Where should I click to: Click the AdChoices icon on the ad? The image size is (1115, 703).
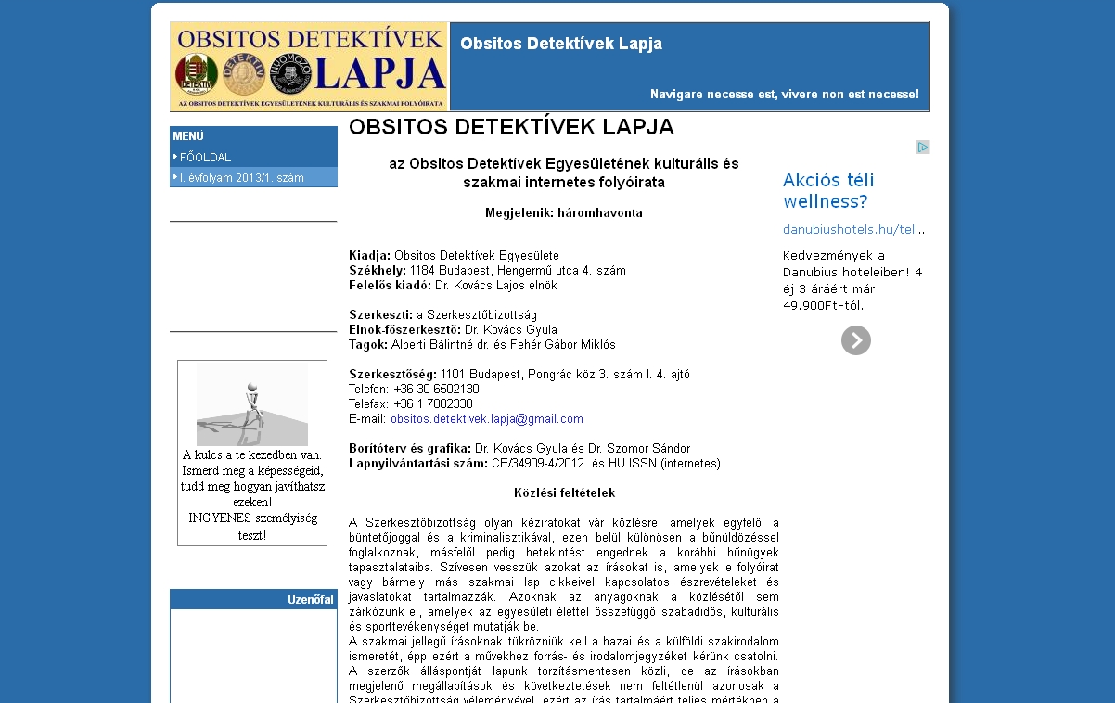(923, 147)
